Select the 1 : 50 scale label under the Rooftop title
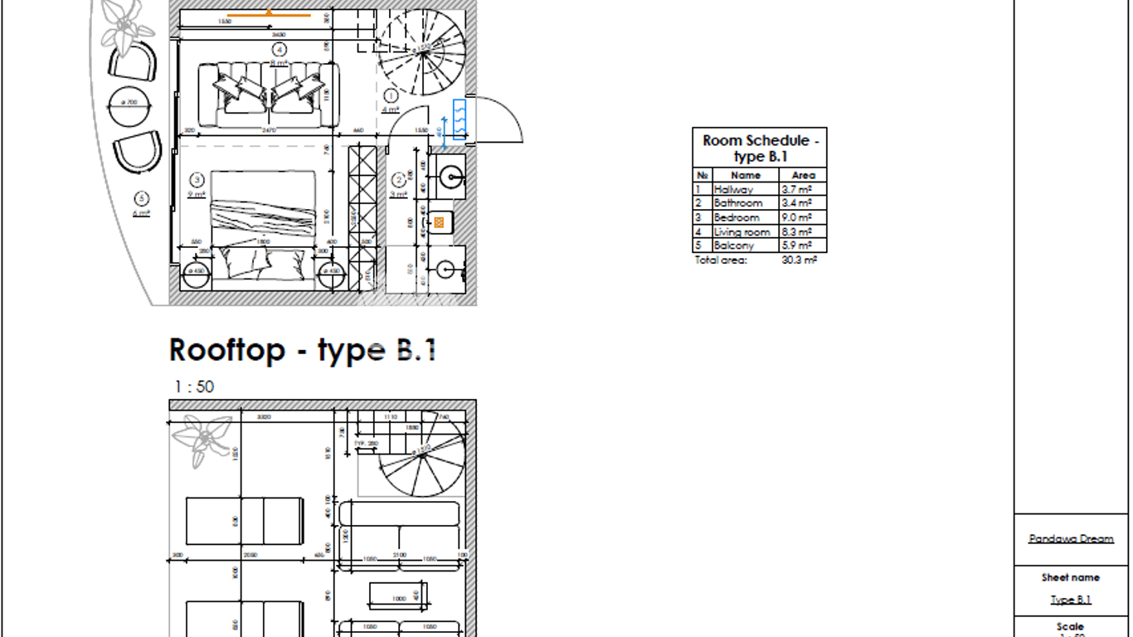 click(x=194, y=387)
